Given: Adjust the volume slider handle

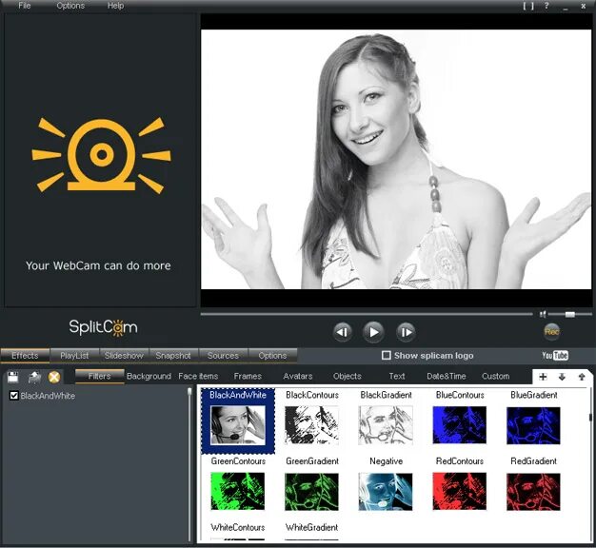Looking at the screenshot, I should pyautogui.click(x=569, y=314).
